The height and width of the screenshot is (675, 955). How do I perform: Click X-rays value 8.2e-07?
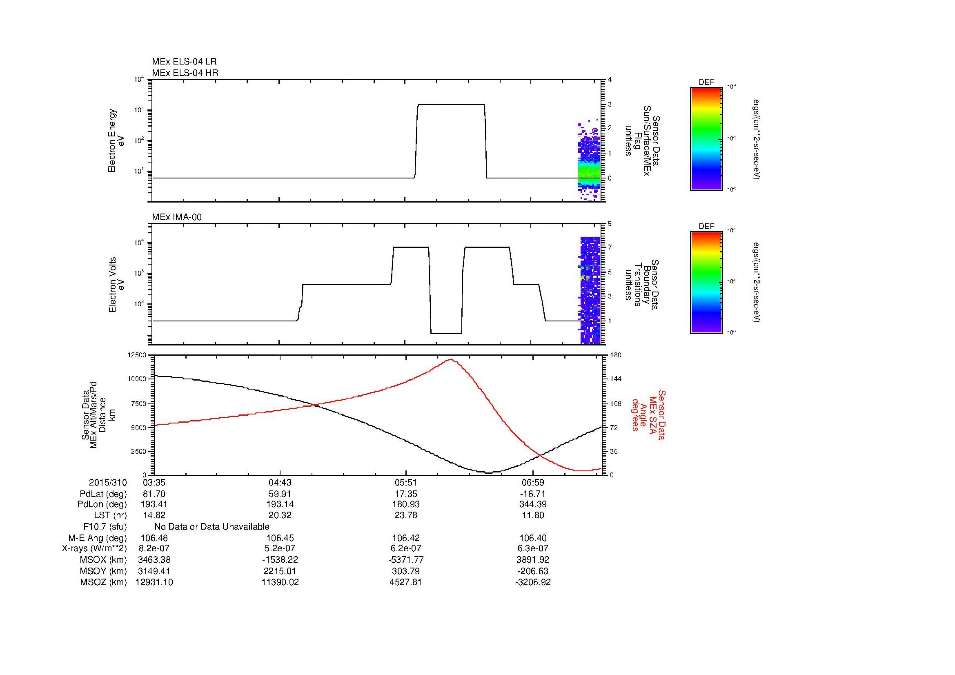pos(154,548)
